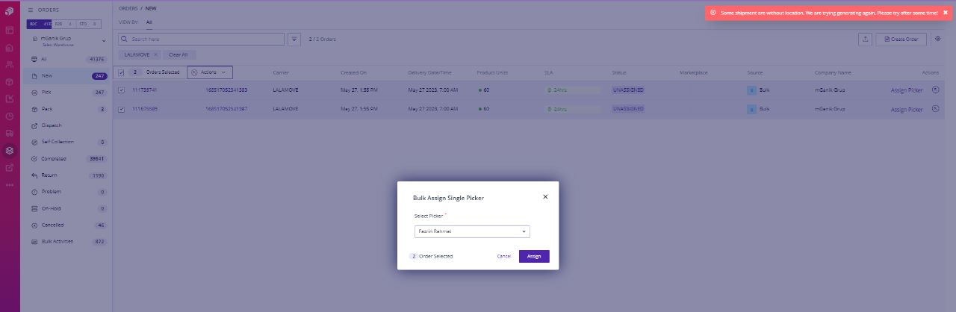Uncheck the checkbox for order 111739741

point(122,90)
